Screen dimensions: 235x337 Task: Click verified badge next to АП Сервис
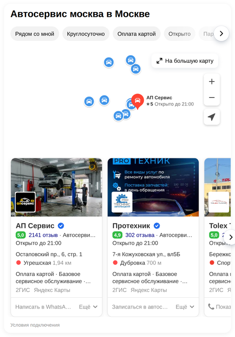click(x=61, y=226)
